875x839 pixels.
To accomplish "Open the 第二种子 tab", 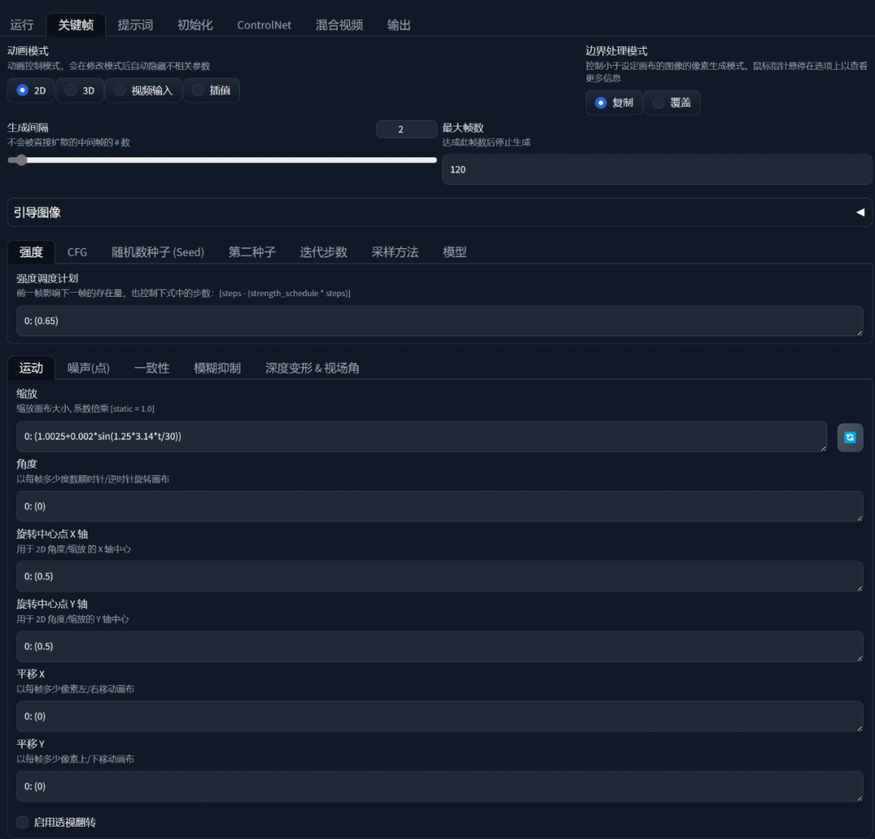I will pyautogui.click(x=252, y=252).
